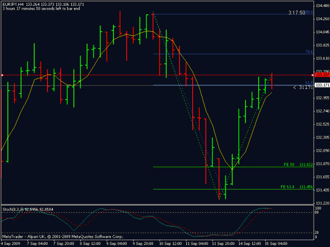Select the red horizontal line's right handle
Viewport: 330px width, 247px height.
pyautogui.click(x=313, y=75)
